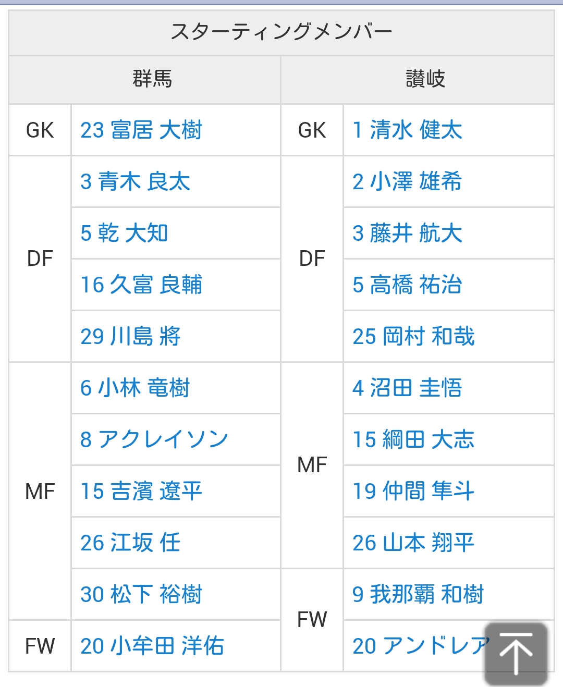Click player 29 川島 將

[130, 336]
